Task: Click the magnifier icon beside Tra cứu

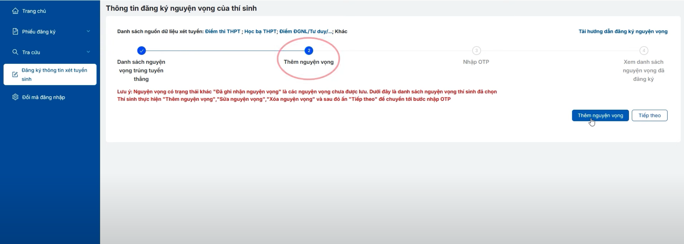Action: (15, 52)
